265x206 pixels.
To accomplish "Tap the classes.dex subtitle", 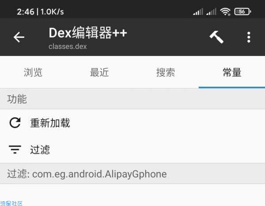I will click(x=68, y=47).
